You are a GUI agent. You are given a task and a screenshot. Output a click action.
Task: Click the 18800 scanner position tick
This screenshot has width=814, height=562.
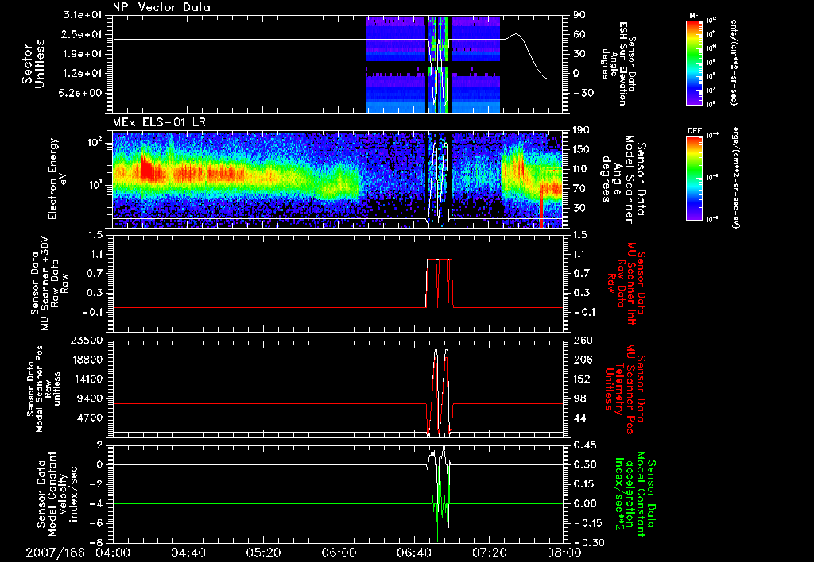[89, 360]
